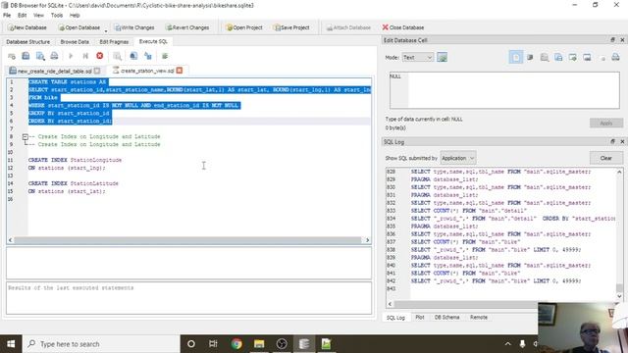
Task: Open the Mode dropdown in Edit Database Cell
Action: coord(417,58)
